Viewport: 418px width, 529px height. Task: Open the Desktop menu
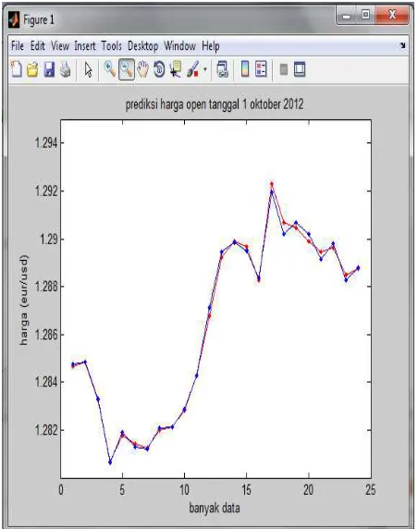click(x=143, y=46)
